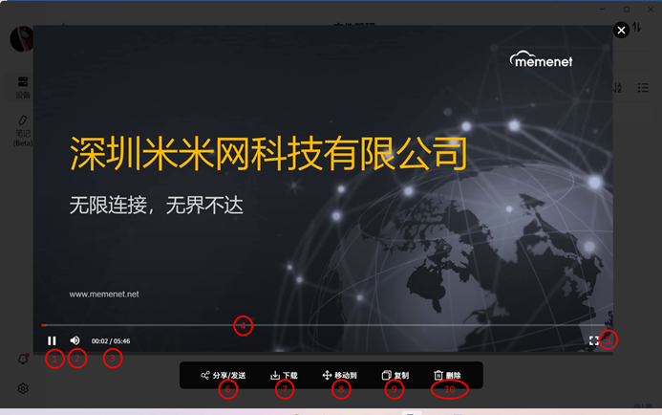Switch to list view icon
The height and width of the screenshot is (415, 662).
644,88
